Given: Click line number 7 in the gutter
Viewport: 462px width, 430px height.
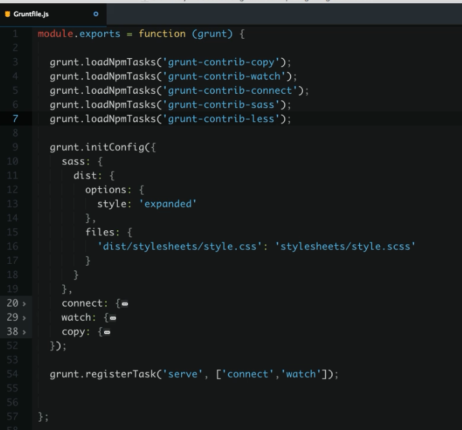Looking at the screenshot, I should (16, 118).
